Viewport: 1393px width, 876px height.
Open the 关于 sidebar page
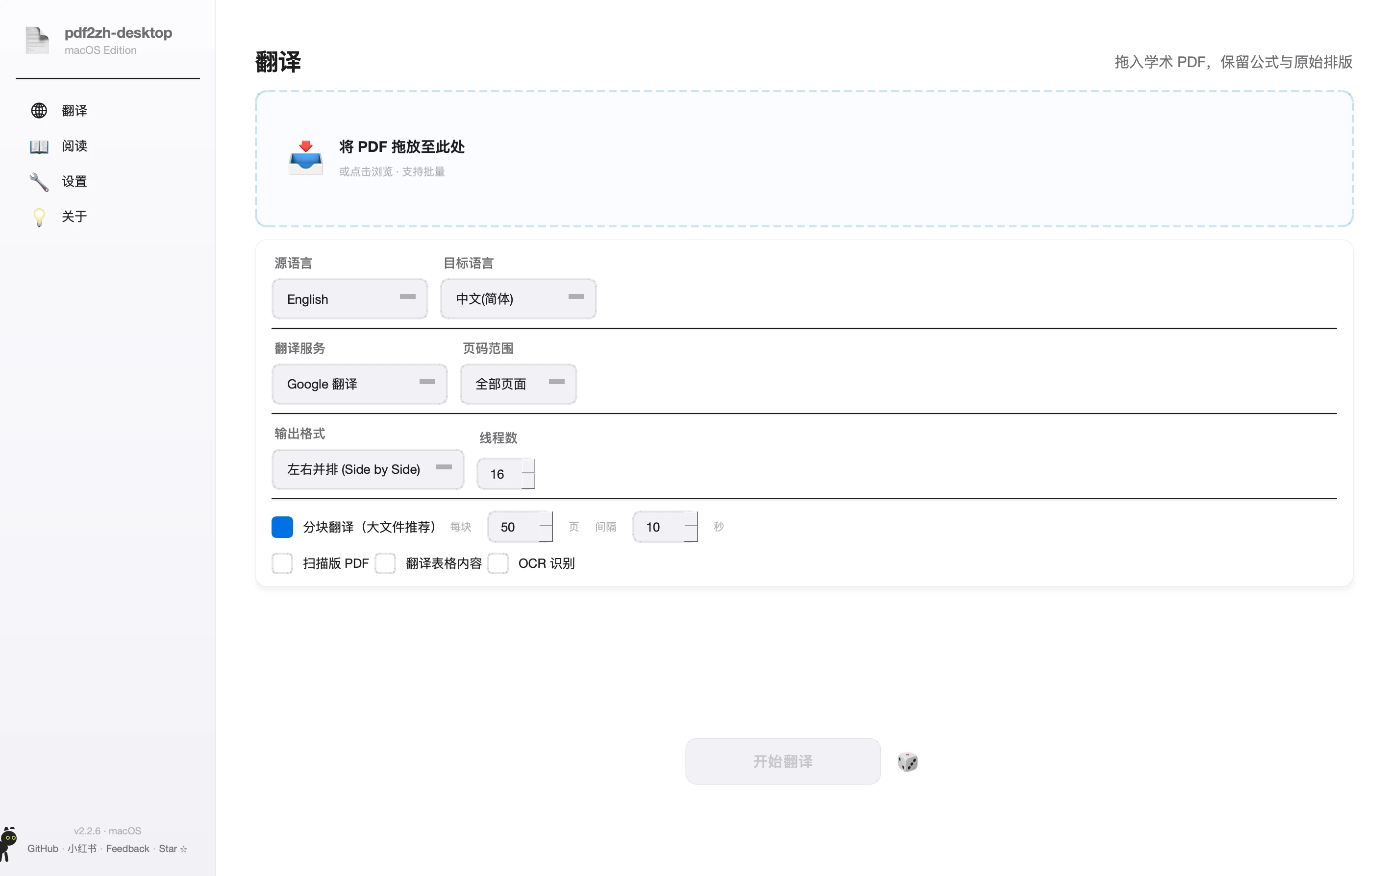tap(108, 217)
